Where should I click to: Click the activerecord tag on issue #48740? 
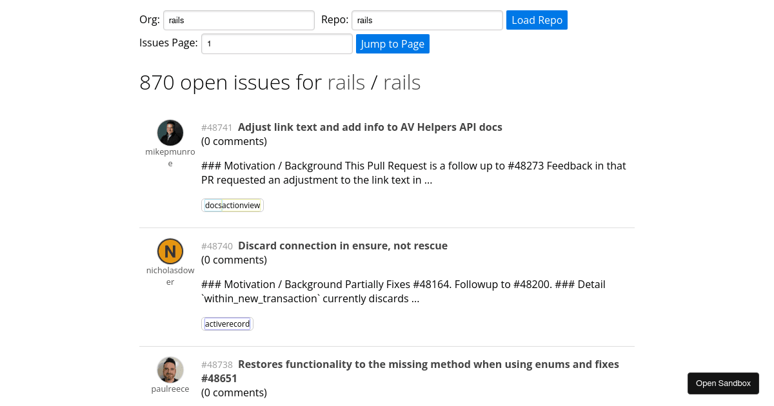pyautogui.click(x=227, y=324)
